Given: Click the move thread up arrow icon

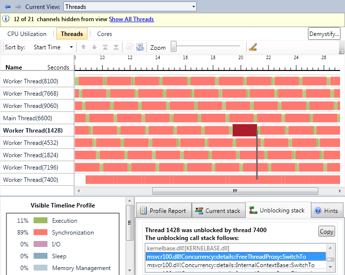Looking at the screenshot, I should pyautogui.click(x=84, y=47).
